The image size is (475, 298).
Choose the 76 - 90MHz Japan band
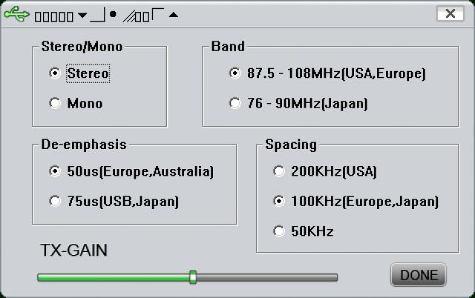coord(235,103)
